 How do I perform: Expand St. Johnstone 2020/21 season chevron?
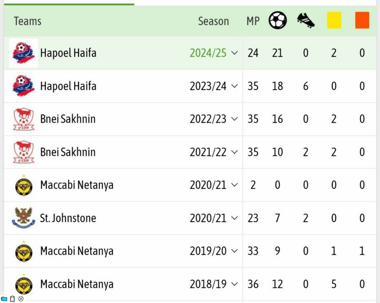tap(234, 218)
